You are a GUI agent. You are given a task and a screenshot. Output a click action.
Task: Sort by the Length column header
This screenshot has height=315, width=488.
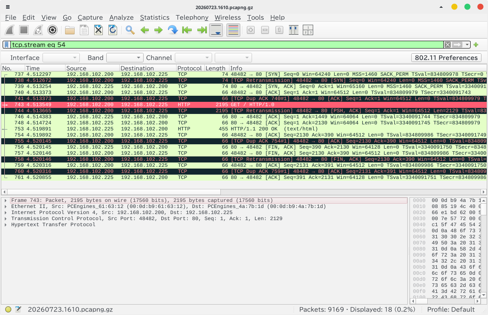[216, 68]
